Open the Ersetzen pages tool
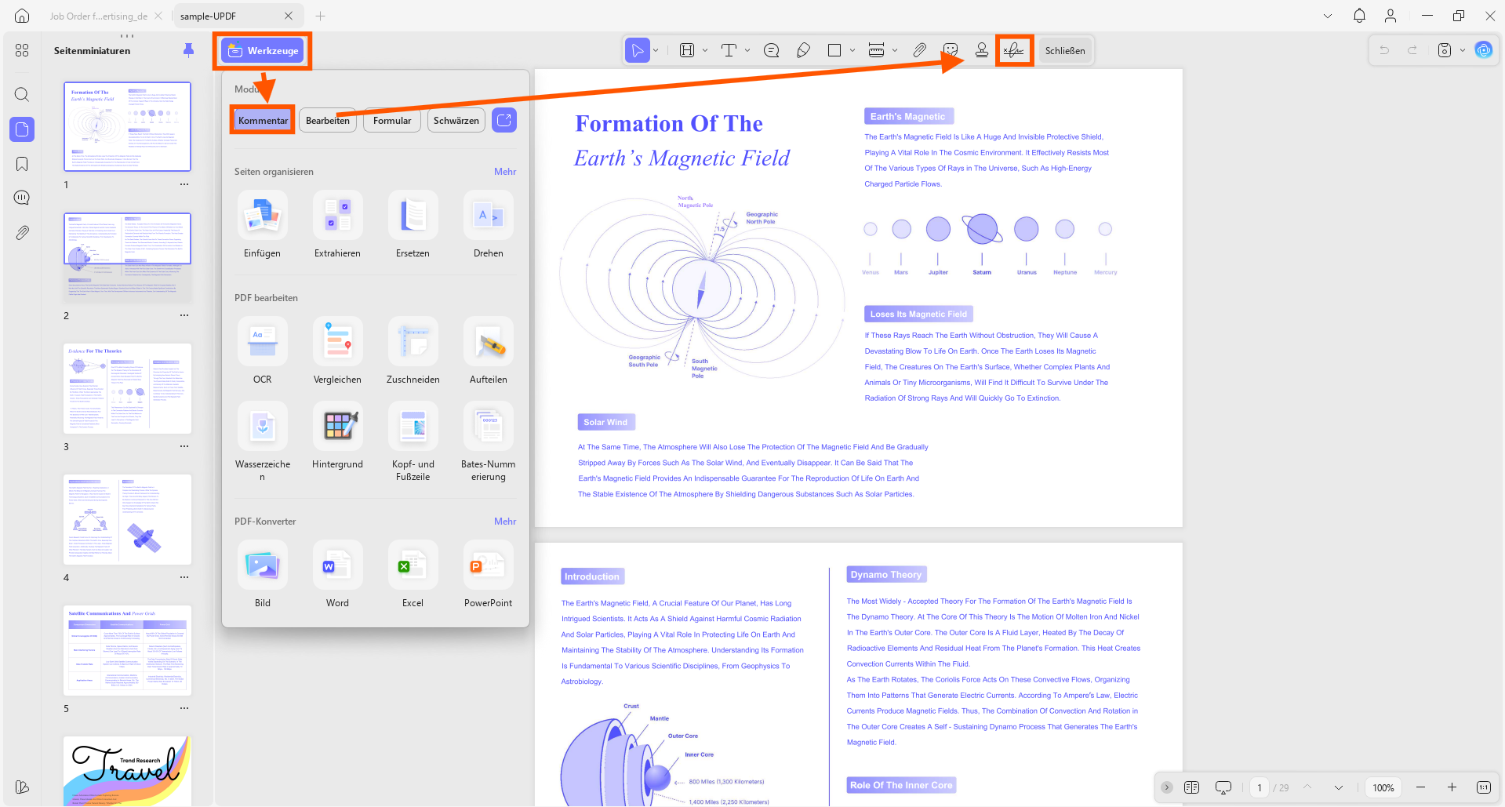Viewport: 1505px width, 807px height. tap(413, 224)
